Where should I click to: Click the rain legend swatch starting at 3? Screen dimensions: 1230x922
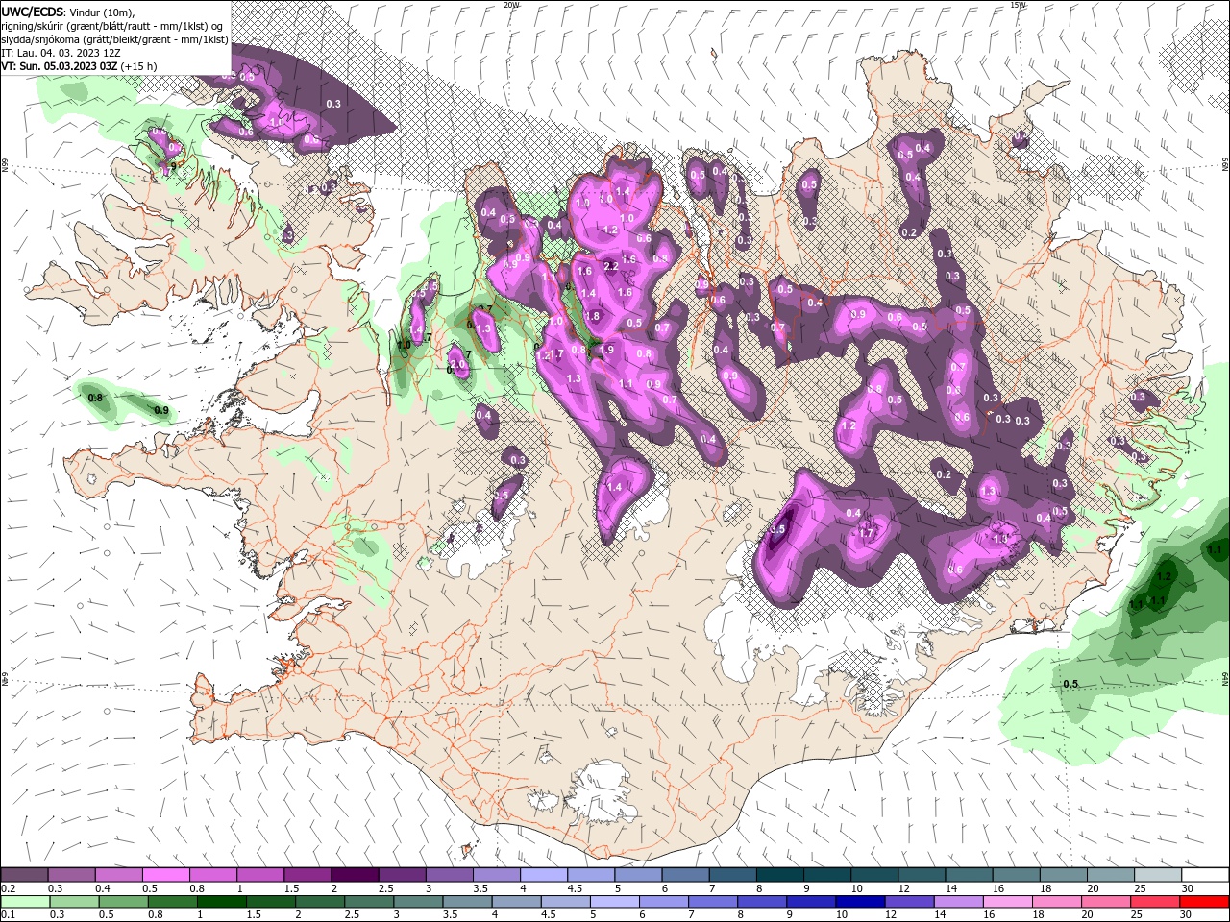tap(417, 901)
